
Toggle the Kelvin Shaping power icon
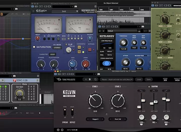(x=149, y=86)
